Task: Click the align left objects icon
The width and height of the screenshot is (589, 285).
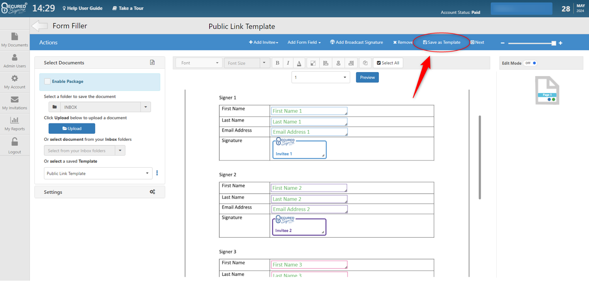Action: pos(325,63)
